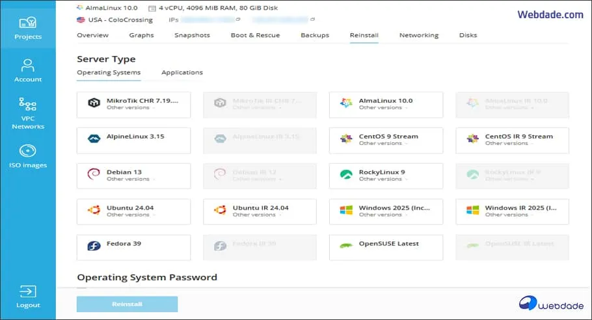
Task: Click the Webdade.com link at top
Action: 550,15
